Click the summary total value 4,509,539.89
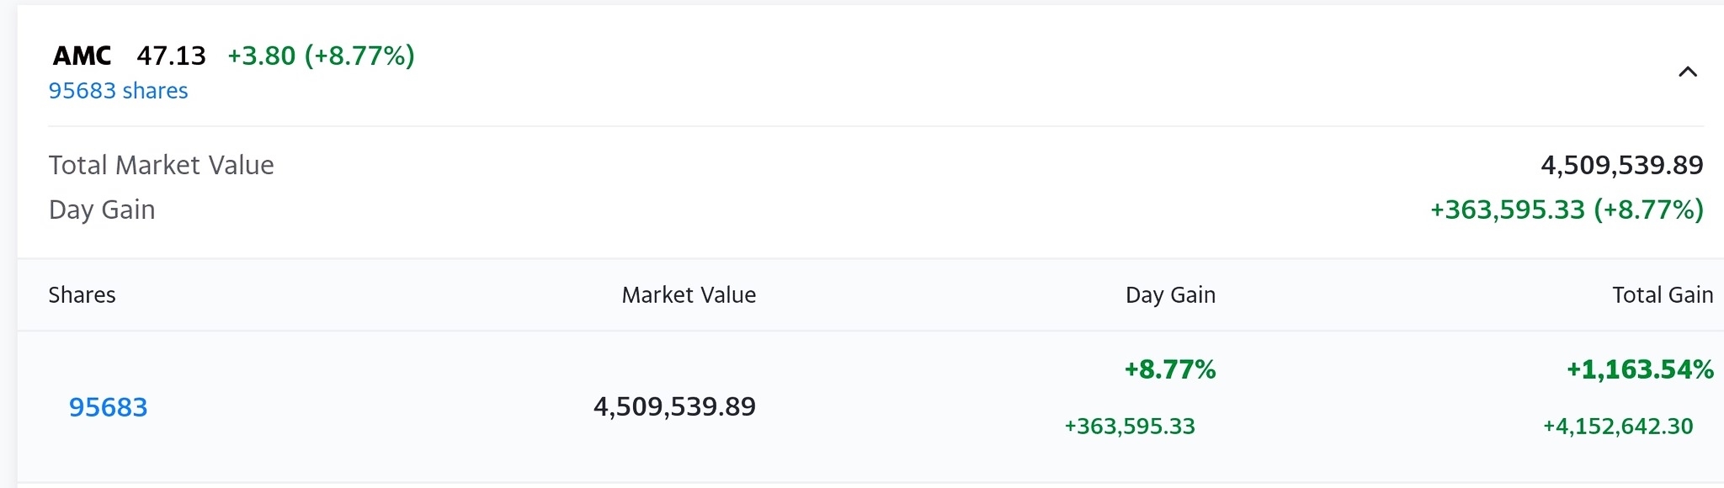 1621,165
